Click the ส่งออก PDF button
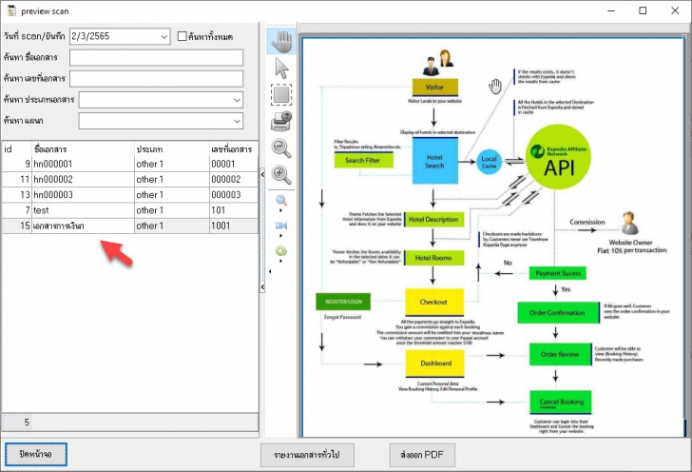 422,455
